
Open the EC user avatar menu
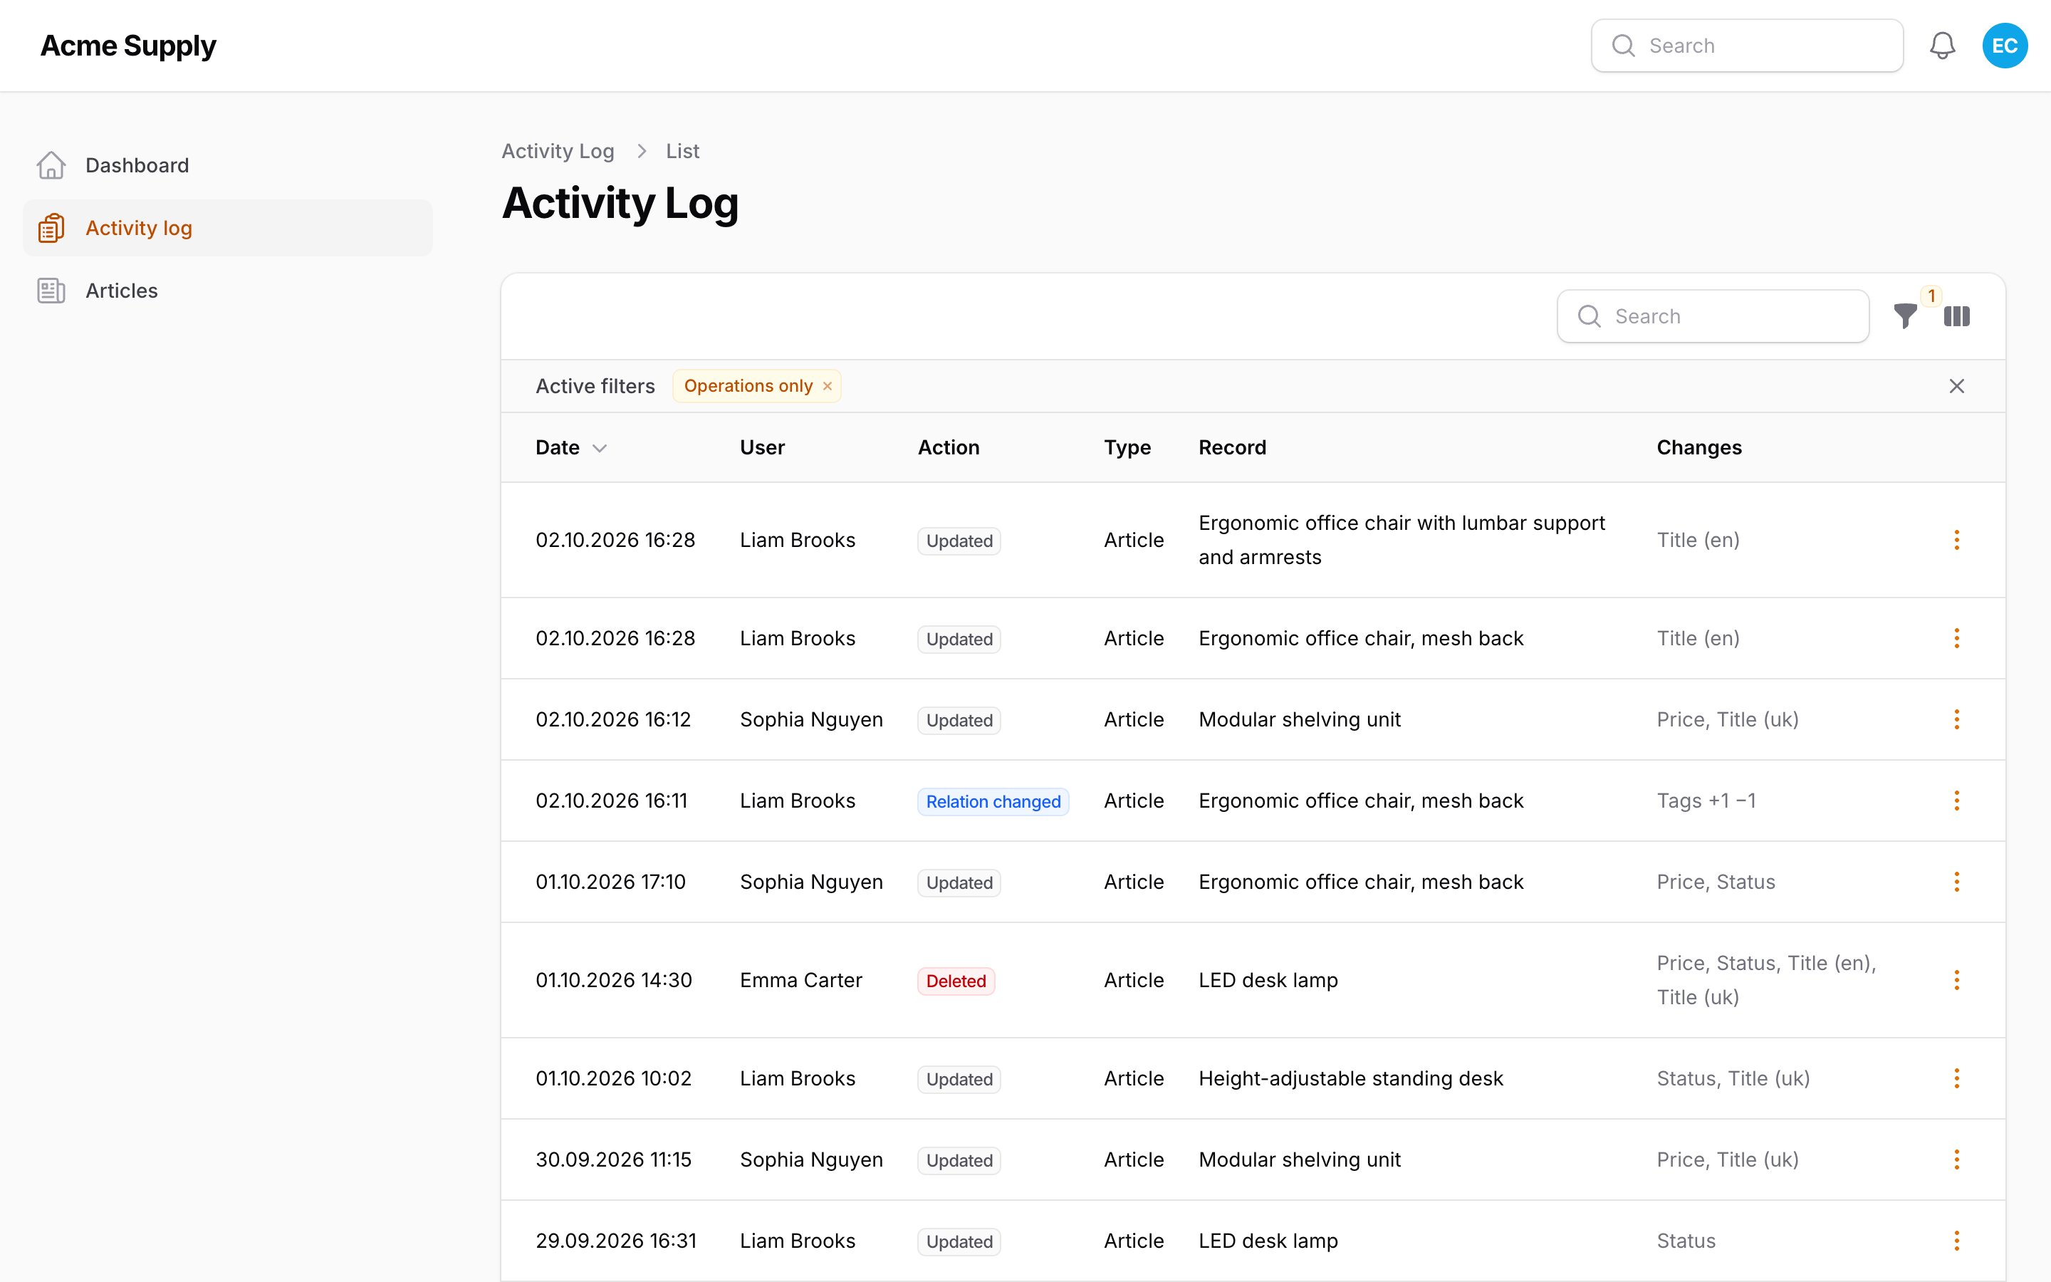tap(2005, 46)
